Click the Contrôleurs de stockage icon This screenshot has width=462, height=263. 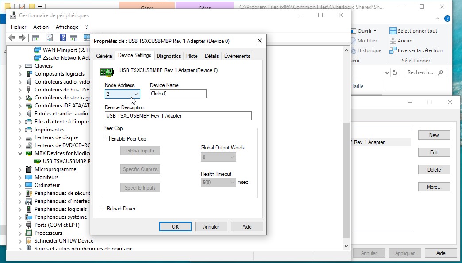click(x=29, y=98)
